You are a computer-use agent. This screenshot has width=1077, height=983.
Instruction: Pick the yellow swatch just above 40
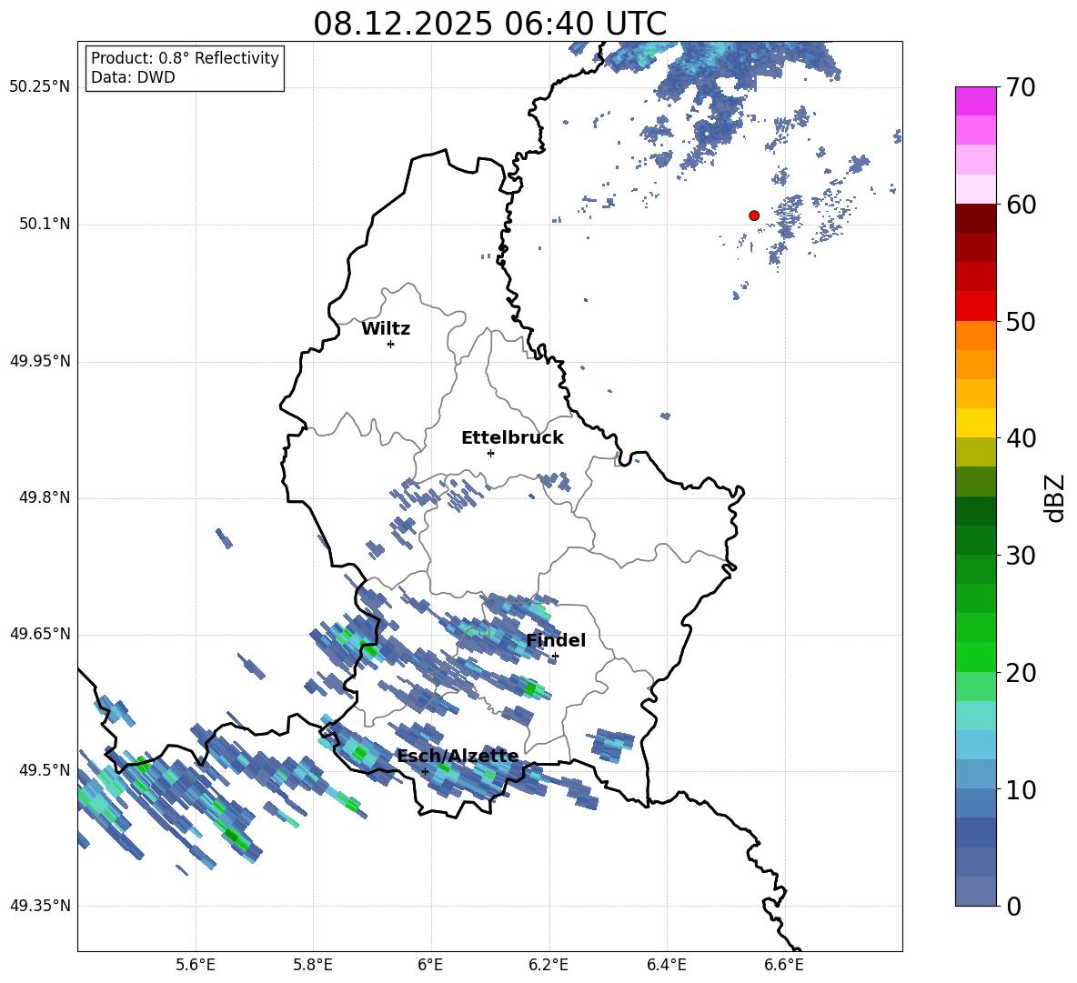coord(975,423)
